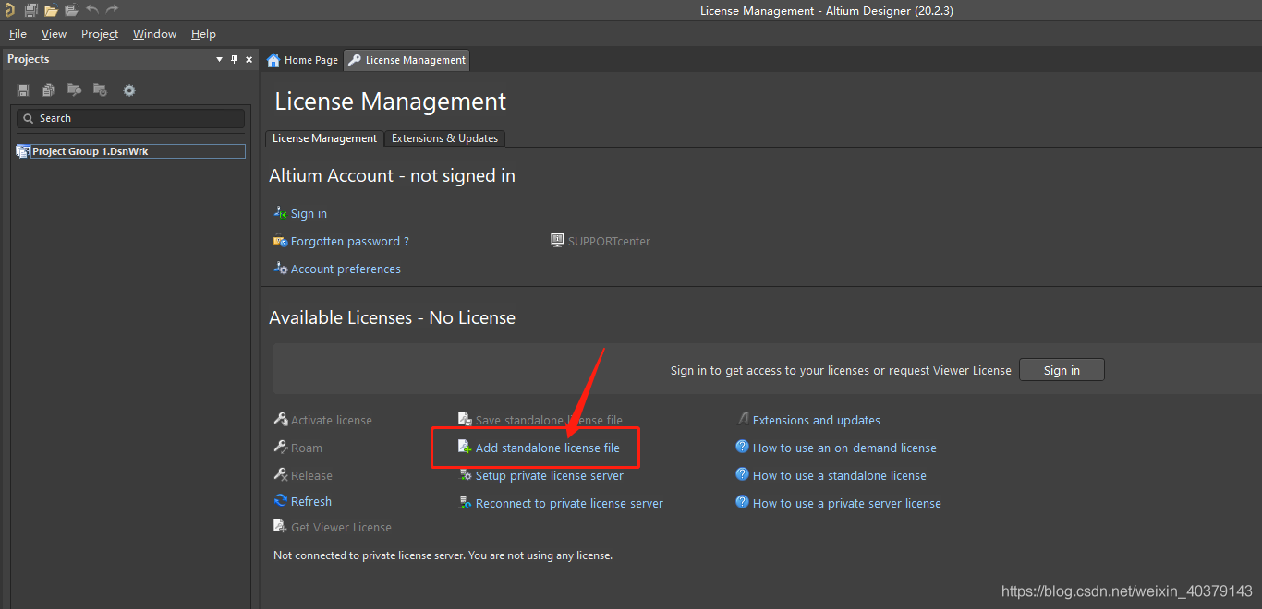This screenshot has height=609, width=1262.
Task: Open Setup private license server
Action: 550,475
